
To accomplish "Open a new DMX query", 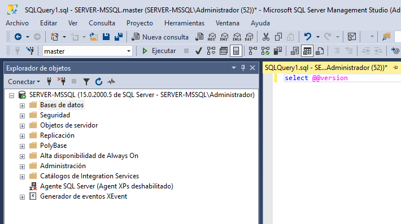I will 224,37.
